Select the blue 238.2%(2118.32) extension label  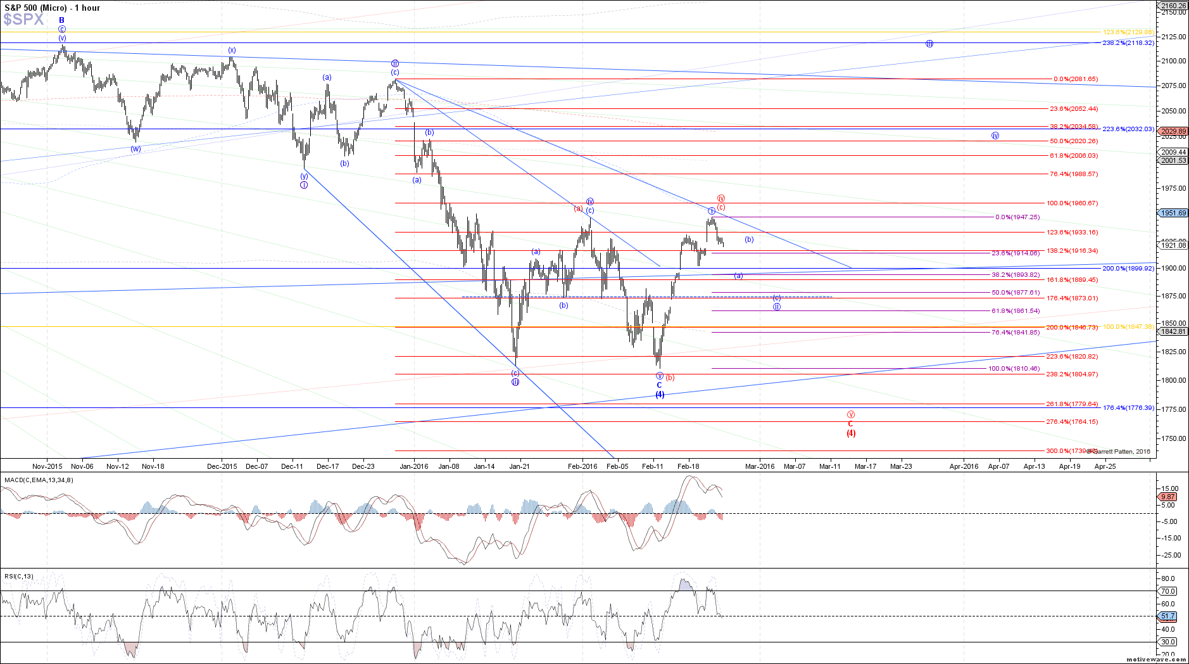1128,43
